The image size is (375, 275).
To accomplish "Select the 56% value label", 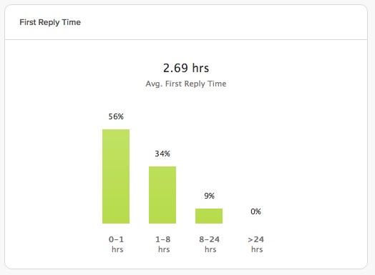I will click(116, 116).
